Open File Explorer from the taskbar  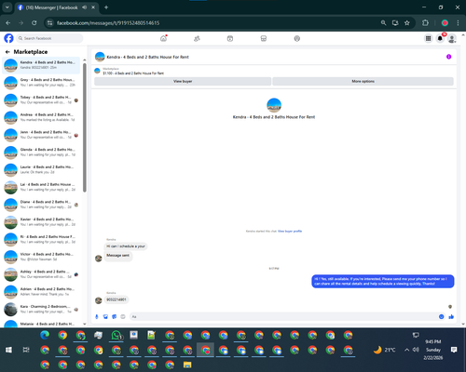[x=187, y=365]
